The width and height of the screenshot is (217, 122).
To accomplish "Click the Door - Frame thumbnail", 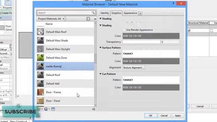I will [40, 92].
